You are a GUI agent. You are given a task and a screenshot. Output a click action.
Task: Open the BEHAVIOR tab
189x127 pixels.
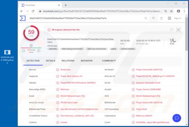(x=87, y=61)
